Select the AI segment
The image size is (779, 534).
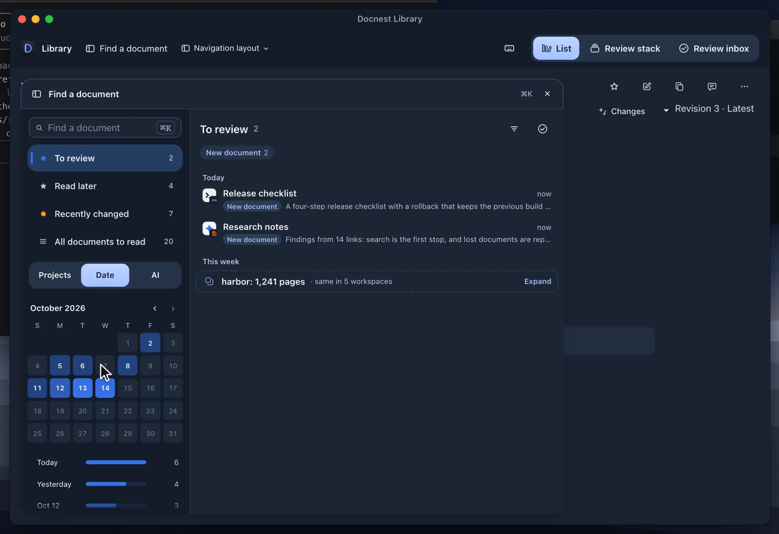(155, 275)
